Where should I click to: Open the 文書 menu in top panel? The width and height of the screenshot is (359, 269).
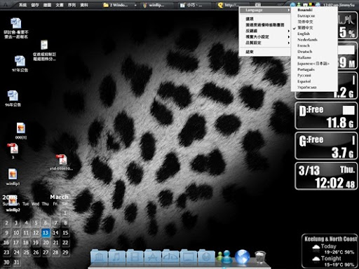(x=60, y=5)
